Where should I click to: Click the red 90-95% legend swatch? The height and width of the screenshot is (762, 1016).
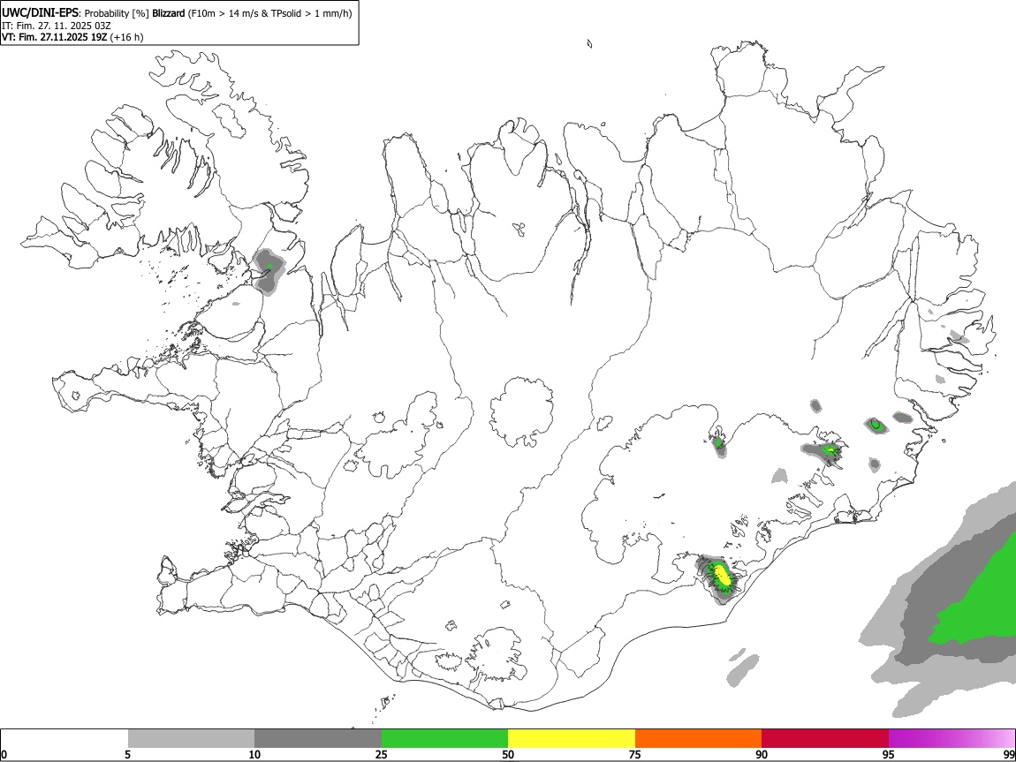pyautogui.click(x=825, y=739)
